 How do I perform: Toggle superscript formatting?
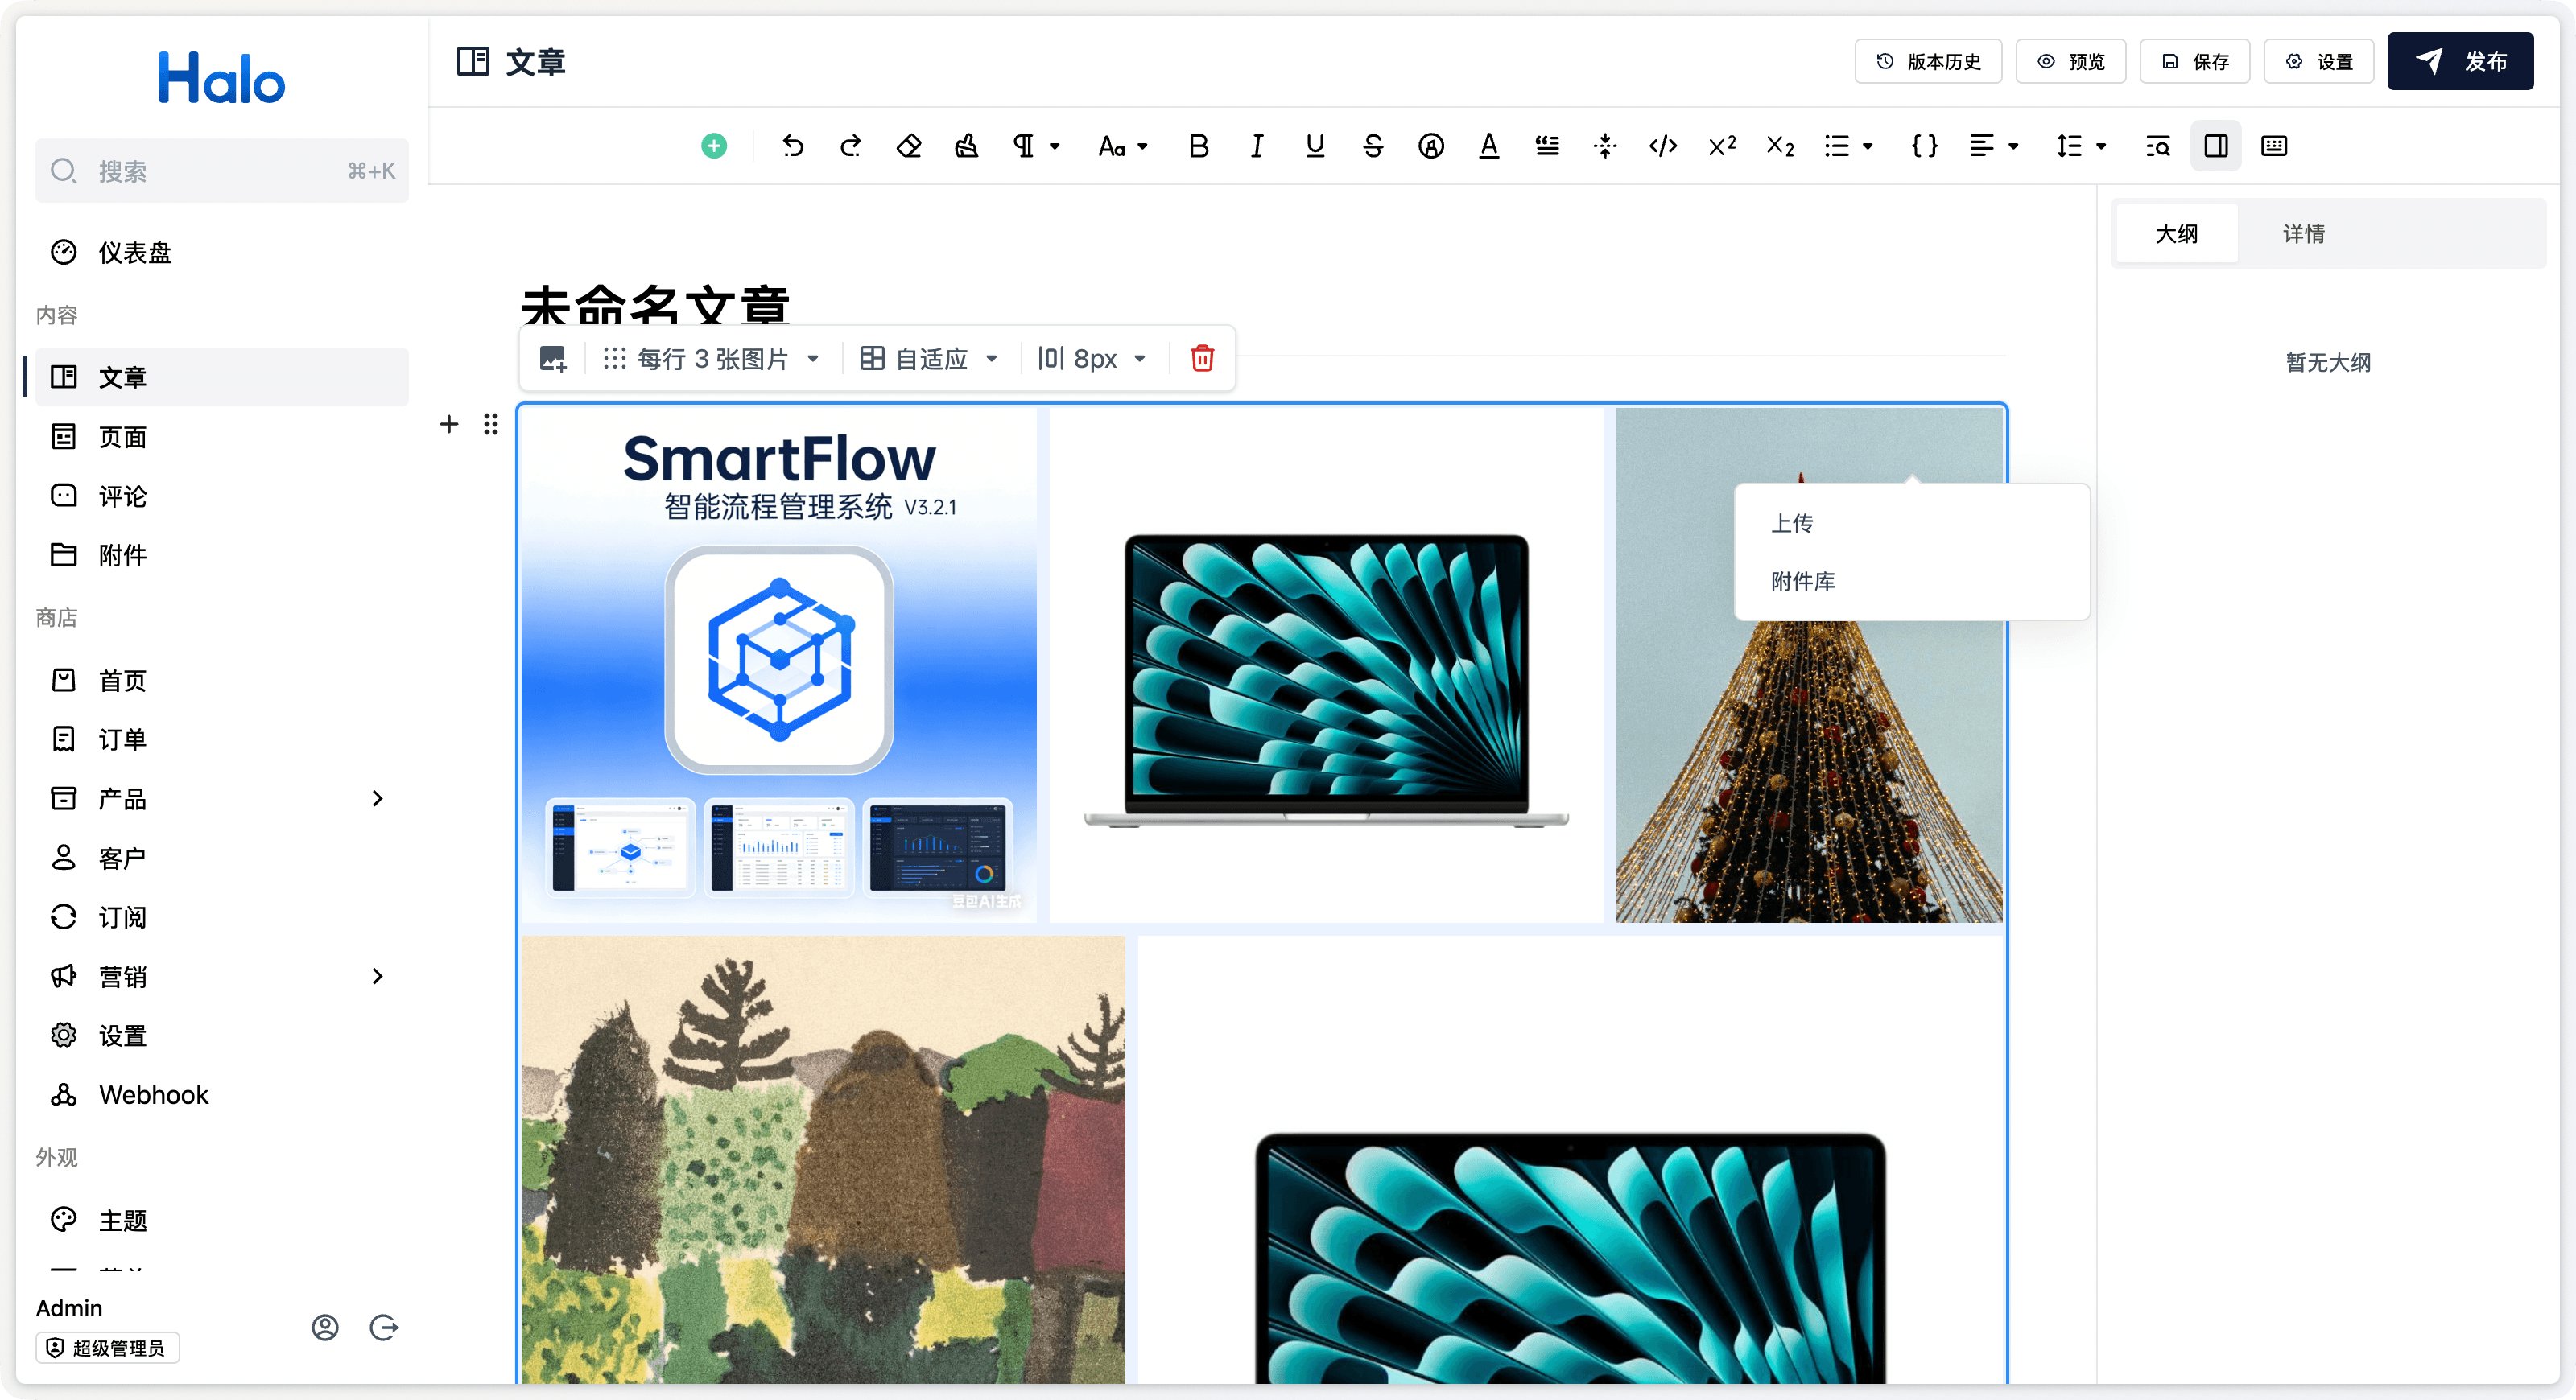(x=1721, y=146)
